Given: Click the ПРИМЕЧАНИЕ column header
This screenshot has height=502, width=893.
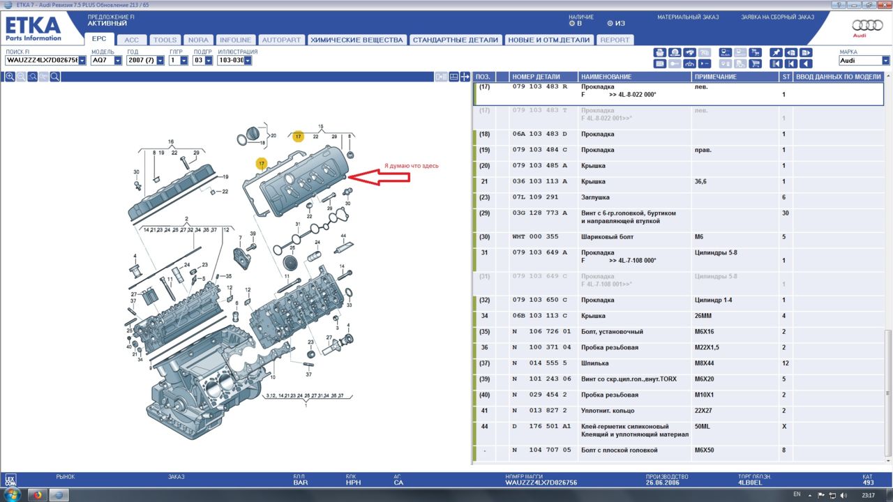Looking at the screenshot, I should pyautogui.click(x=735, y=77).
